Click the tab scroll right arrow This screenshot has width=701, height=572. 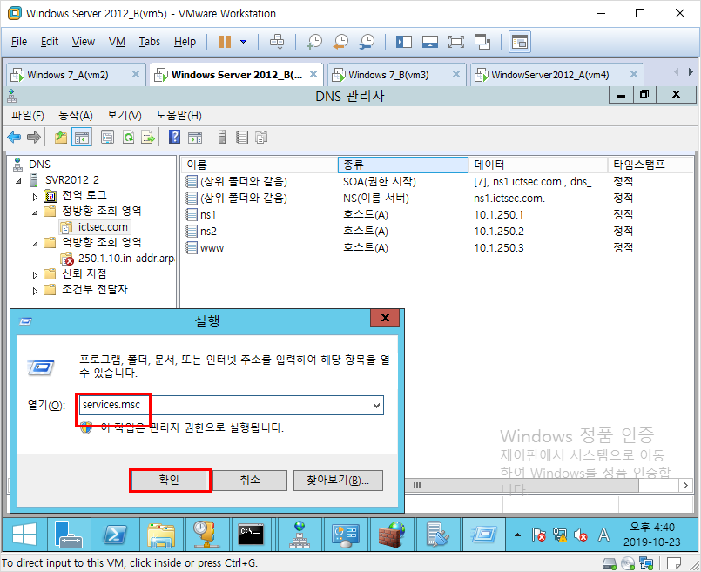pyautogui.click(x=691, y=72)
